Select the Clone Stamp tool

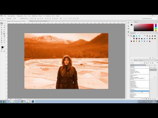[2, 32]
